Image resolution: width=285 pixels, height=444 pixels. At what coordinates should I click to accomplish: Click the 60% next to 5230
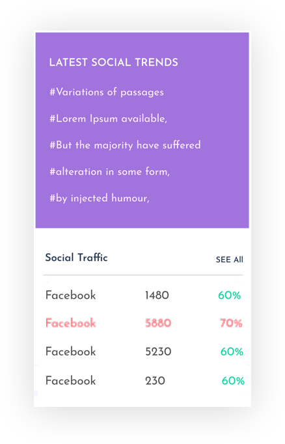click(x=232, y=352)
